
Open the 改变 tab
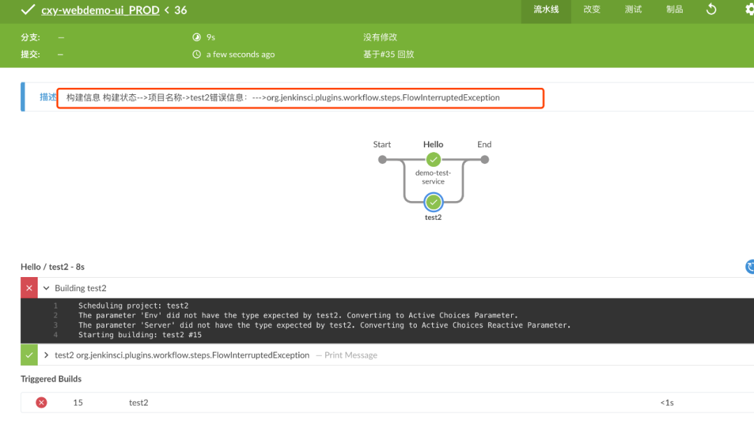tap(591, 10)
